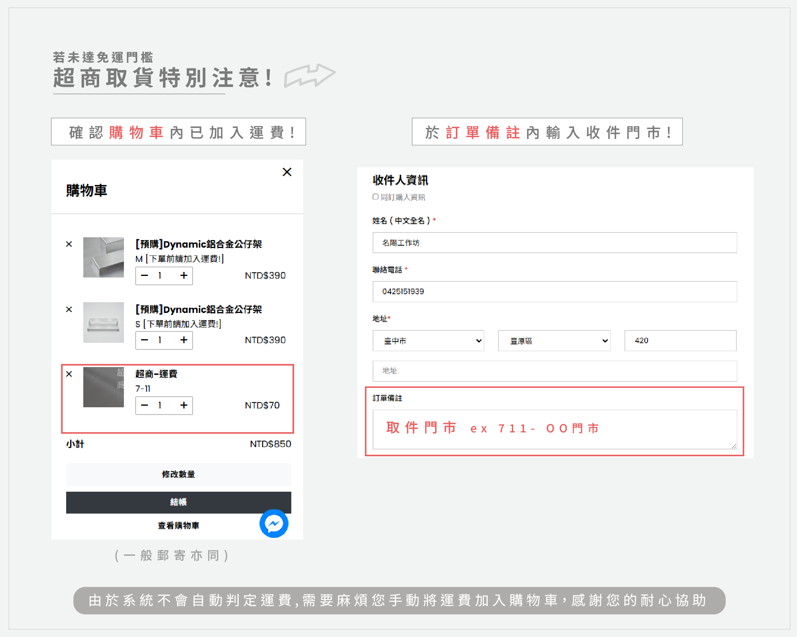Decrease quantity of S size stand
This screenshot has width=797, height=637.
point(145,340)
